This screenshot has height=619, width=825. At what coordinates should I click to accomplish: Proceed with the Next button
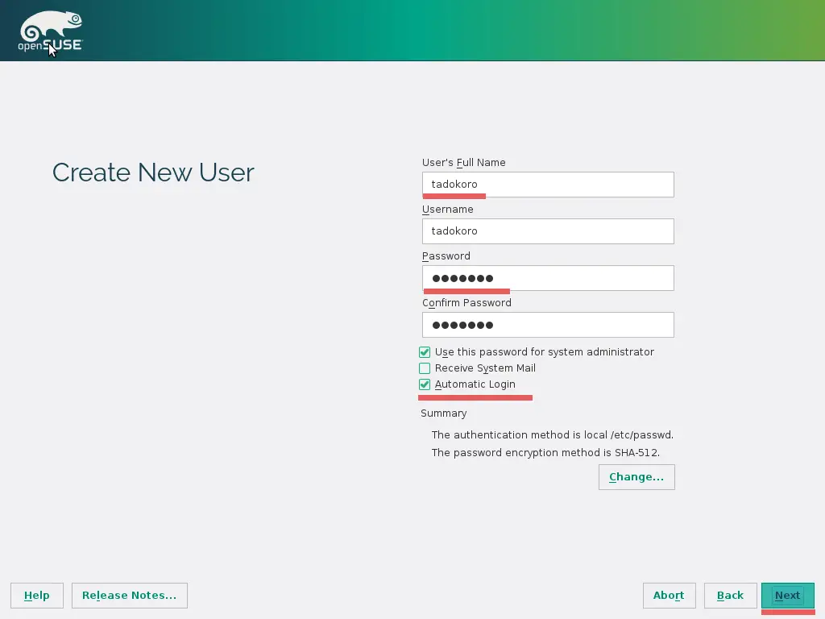tap(788, 596)
